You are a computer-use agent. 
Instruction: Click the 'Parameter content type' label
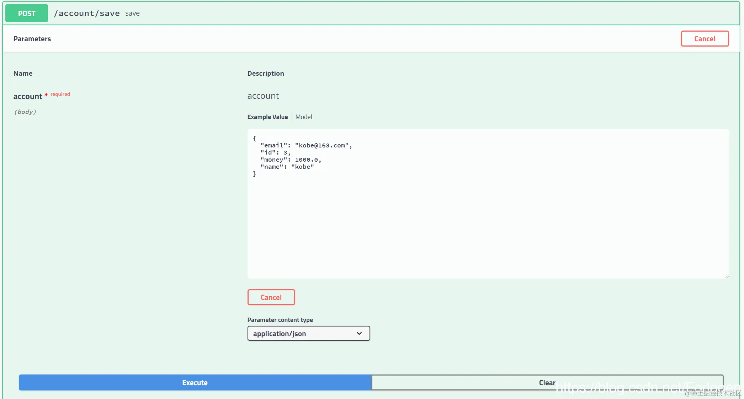[x=280, y=320]
